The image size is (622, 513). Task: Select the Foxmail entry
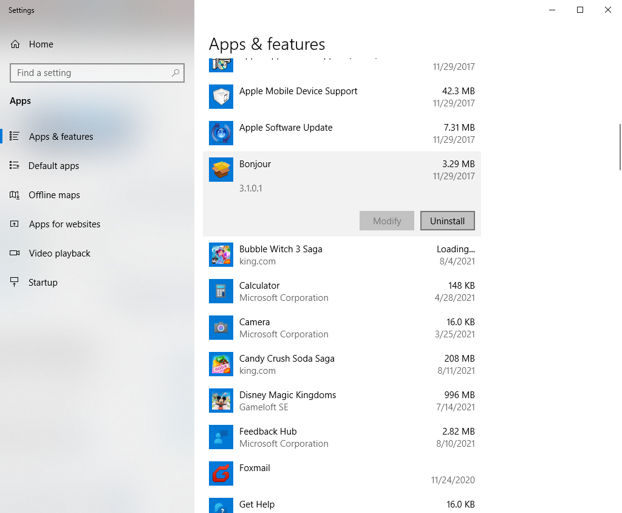[342, 474]
